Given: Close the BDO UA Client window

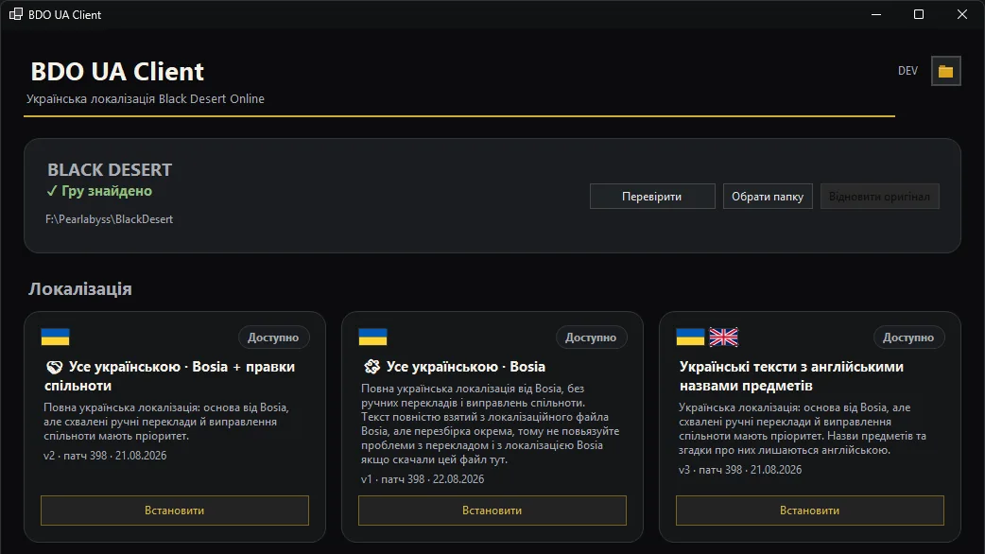Looking at the screenshot, I should coord(961,14).
